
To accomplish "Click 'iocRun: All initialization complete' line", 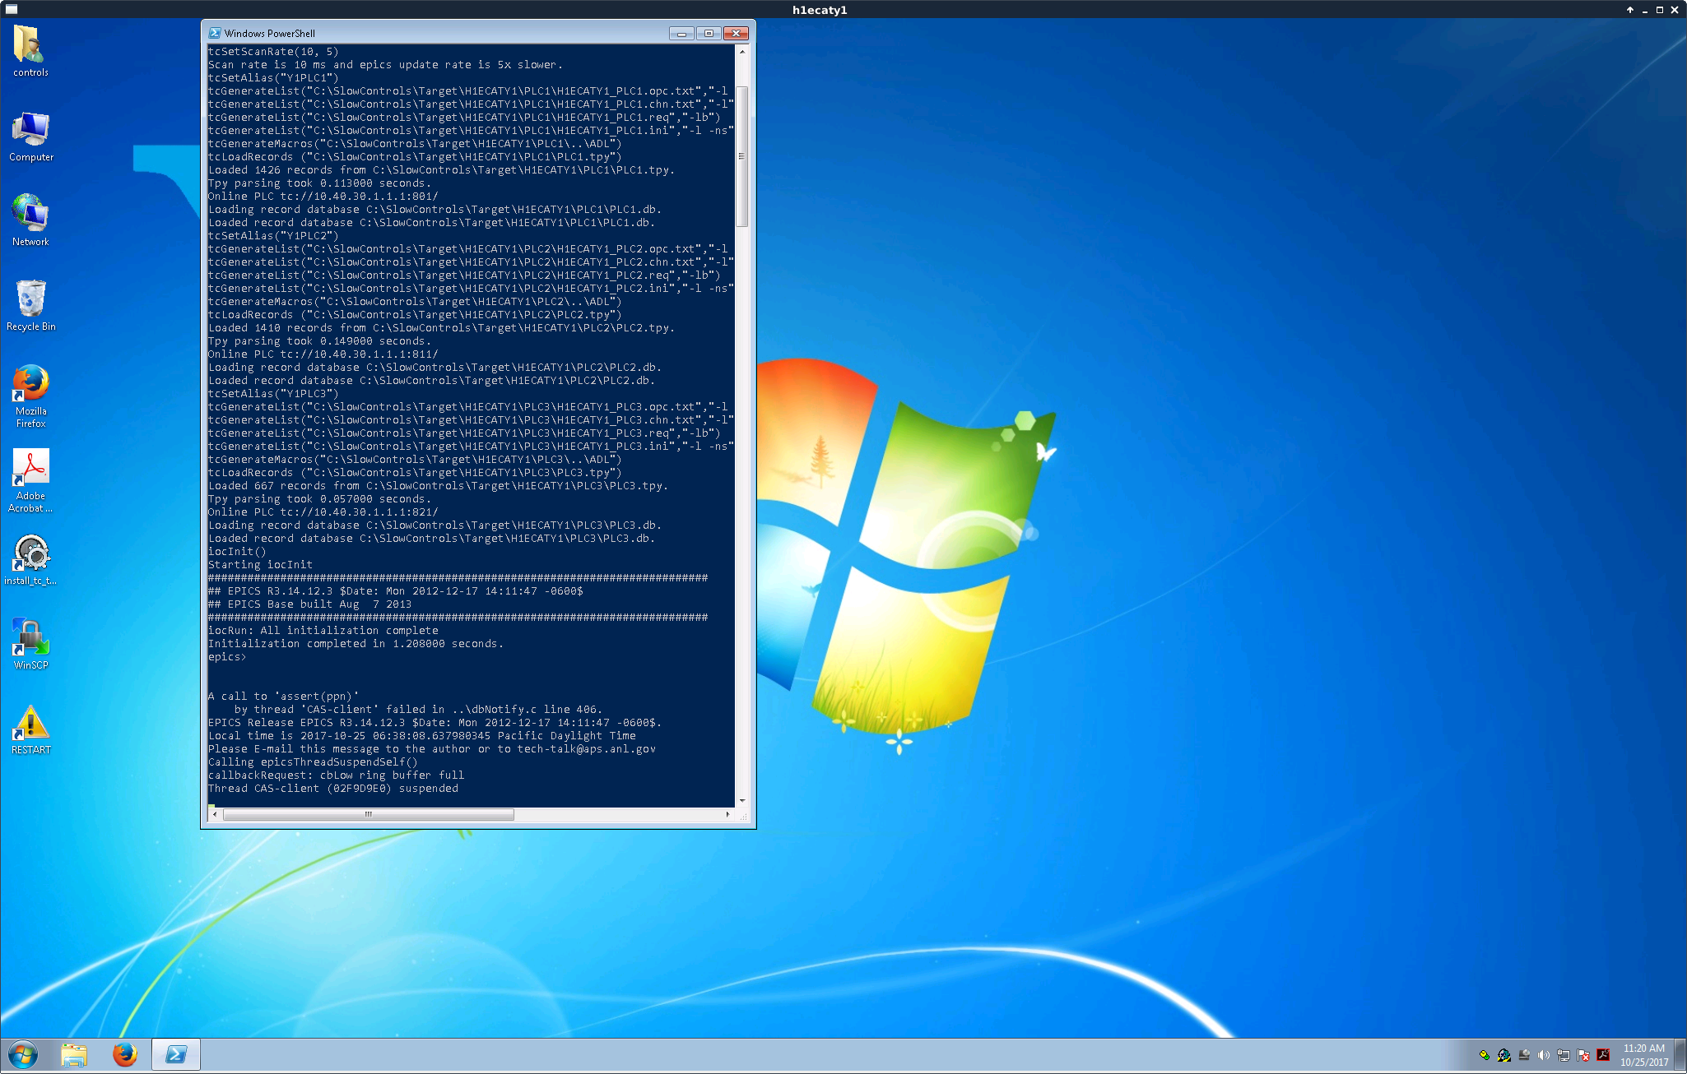I will point(323,631).
